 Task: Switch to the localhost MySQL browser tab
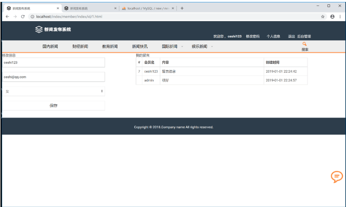147,8
